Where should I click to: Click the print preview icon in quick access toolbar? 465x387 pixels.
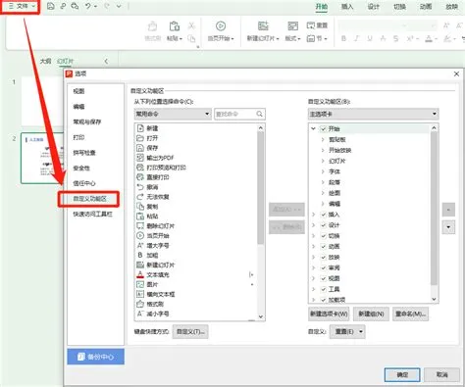pyautogui.click(x=75, y=6)
